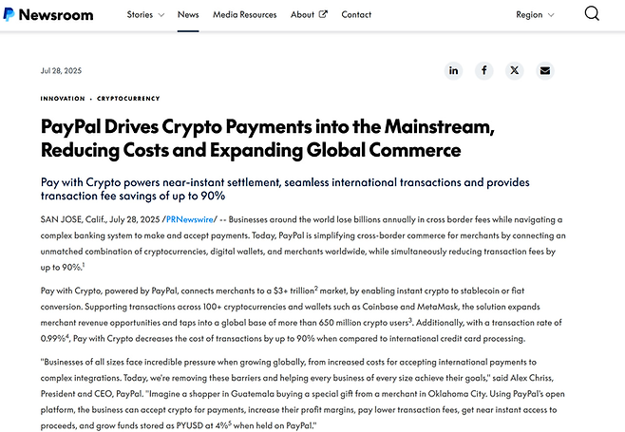The image size is (625, 432).
Task: Share the article via email icon
Action: click(x=545, y=70)
